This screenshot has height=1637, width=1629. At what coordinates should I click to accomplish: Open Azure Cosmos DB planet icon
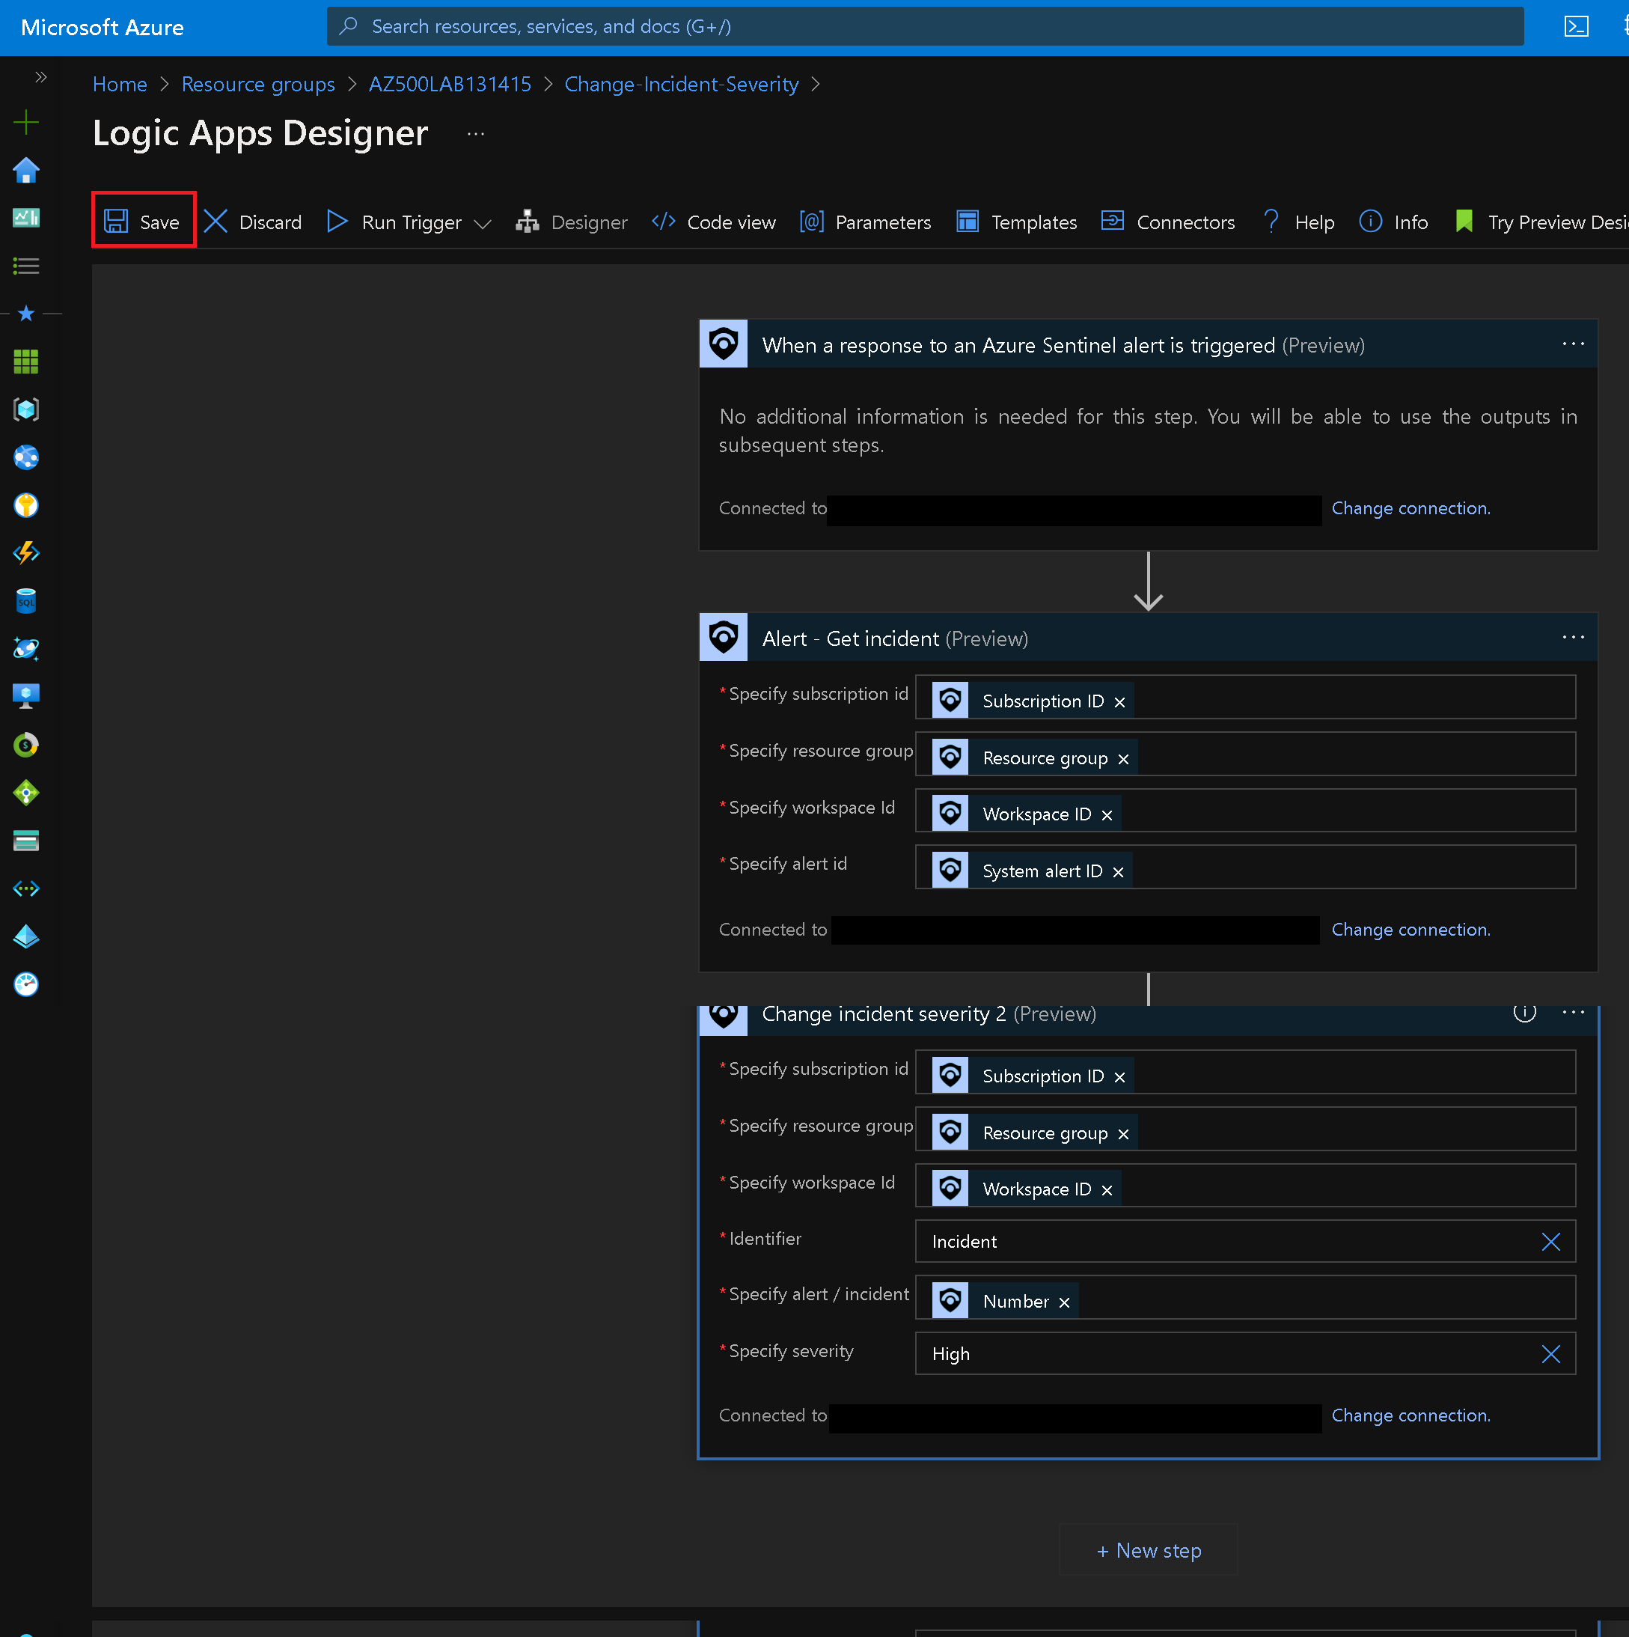click(26, 649)
